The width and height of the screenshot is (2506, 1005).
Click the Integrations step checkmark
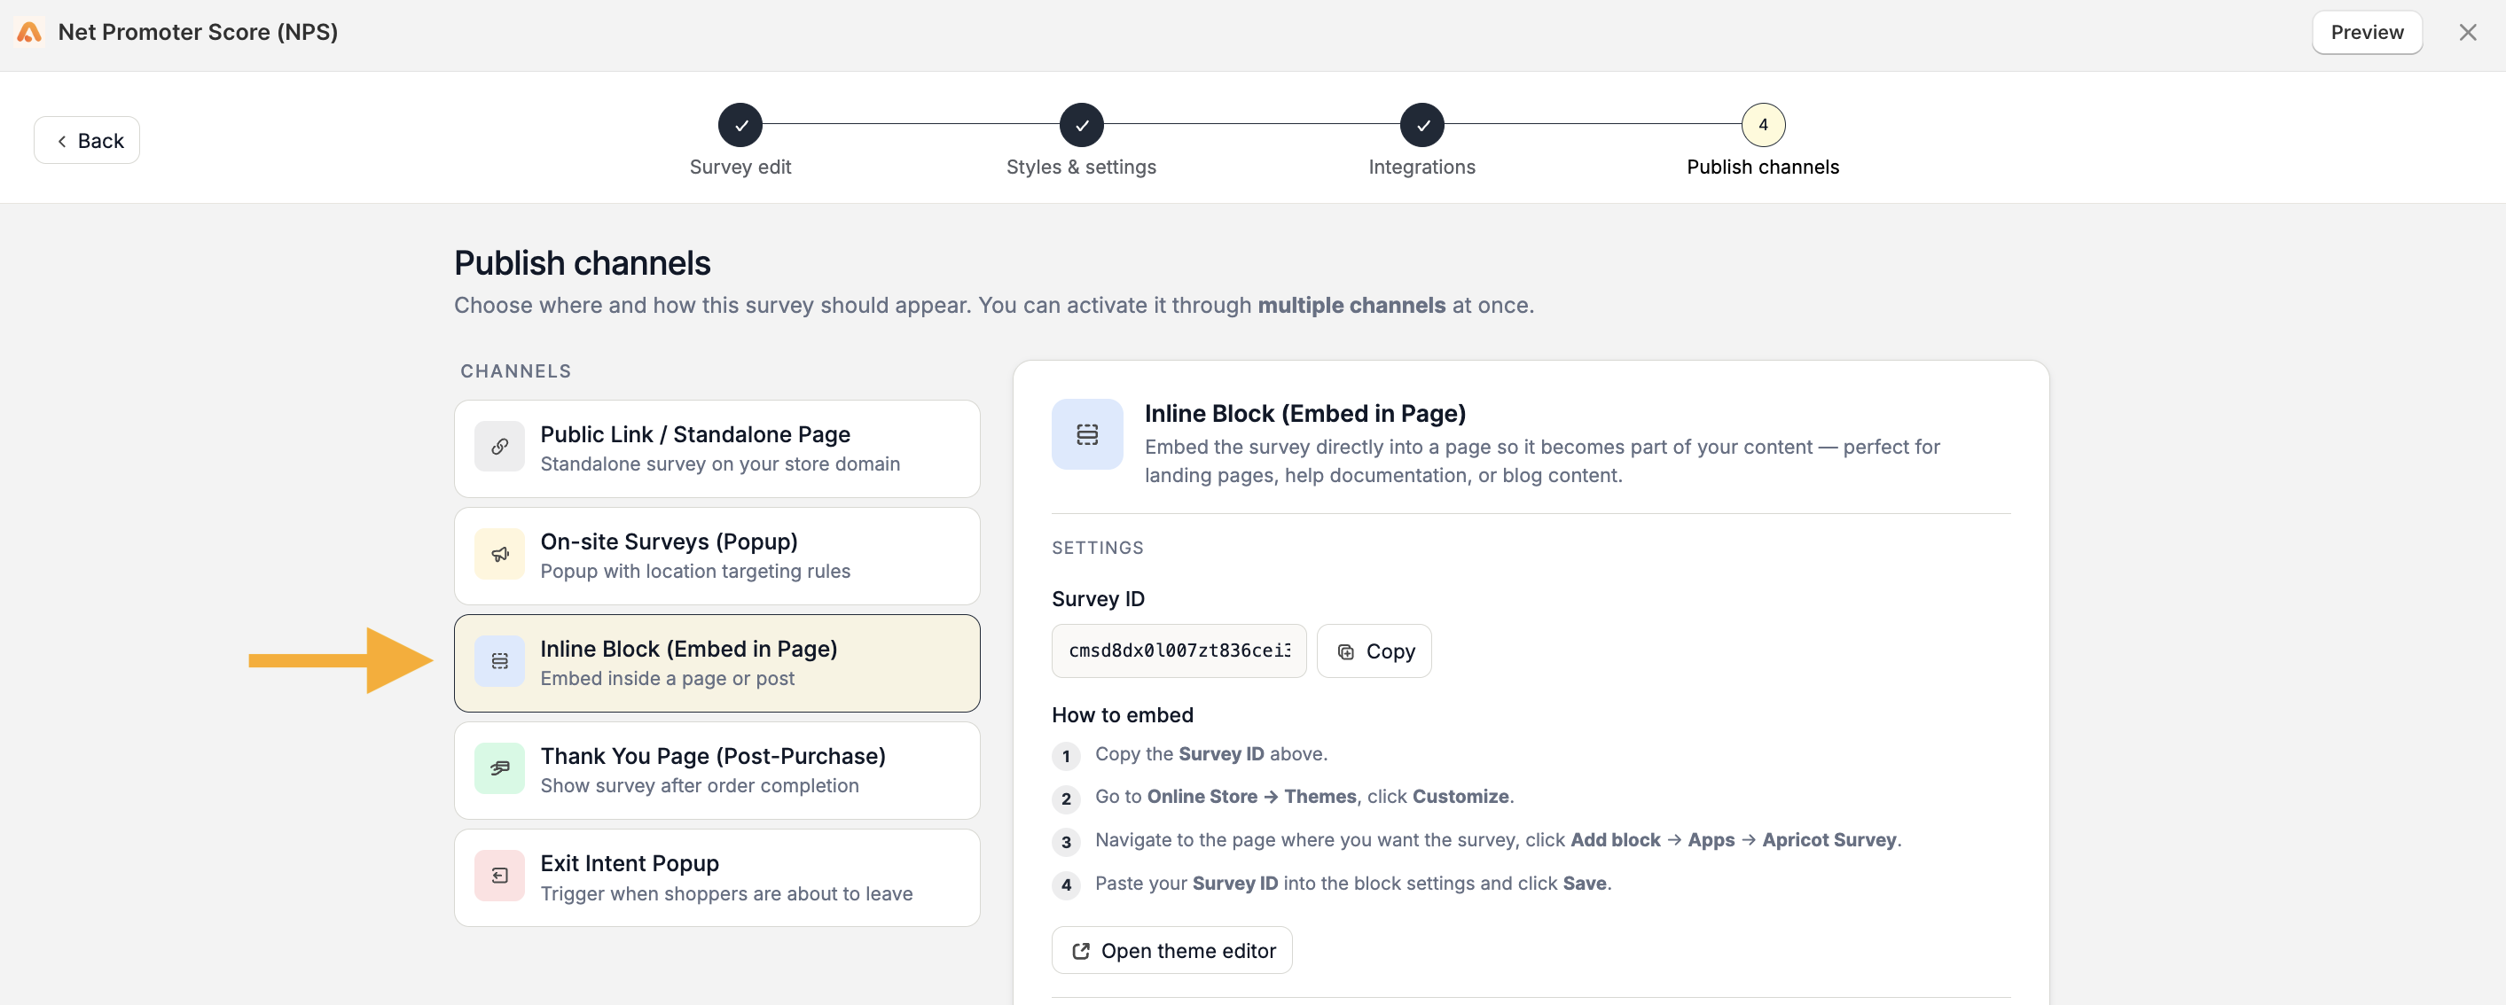coord(1421,124)
